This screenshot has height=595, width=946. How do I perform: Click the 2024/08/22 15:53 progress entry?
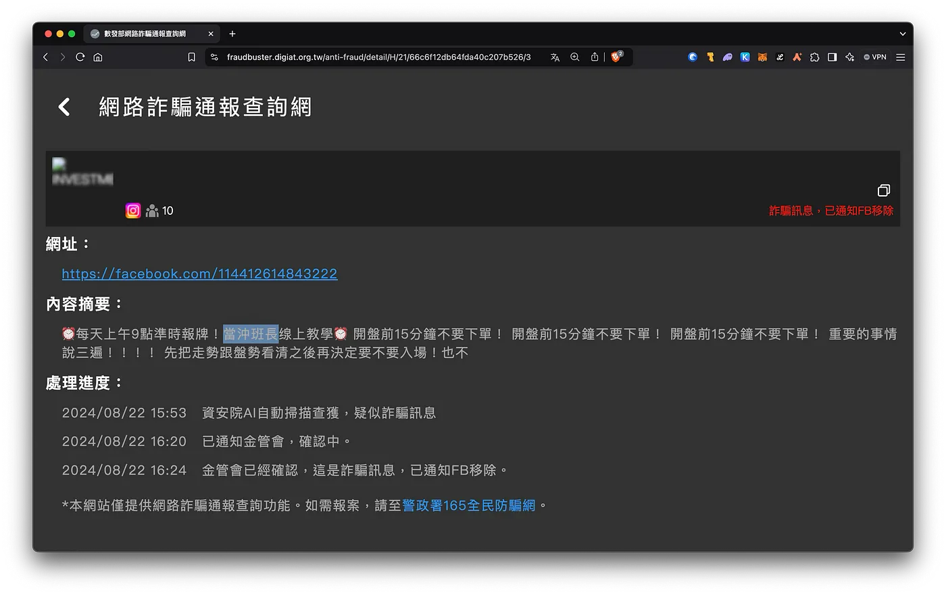tap(249, 413)
